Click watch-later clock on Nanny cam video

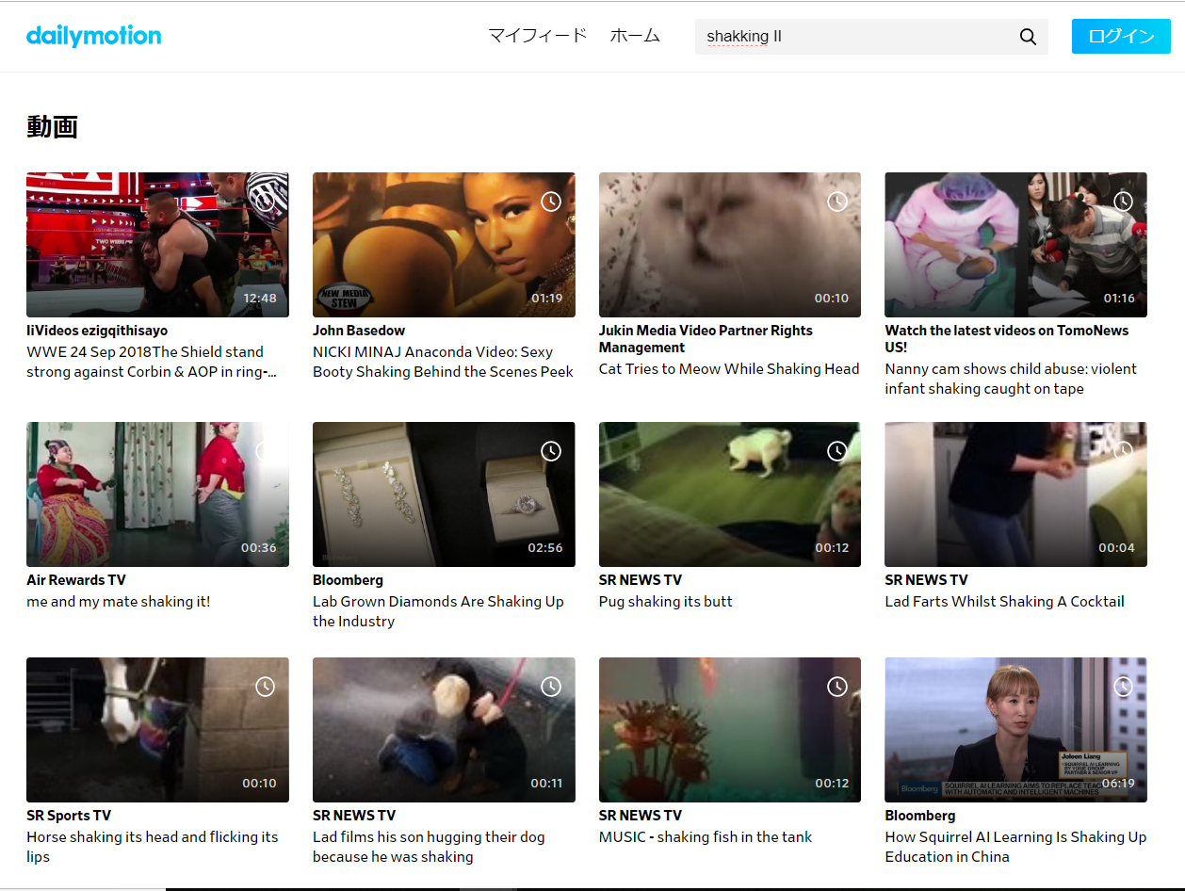pos(1123,202)
